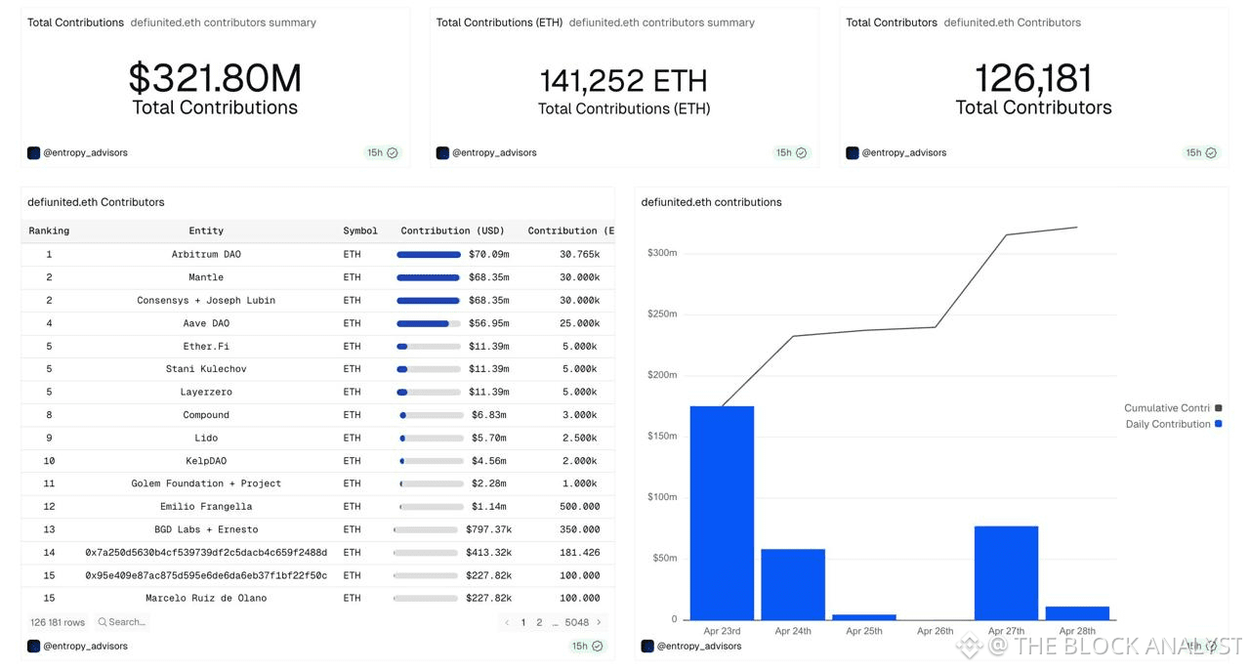Click the Apr 23rd daily contribution bar
The width and height of the screenshot is (1250, 670).
722,513
